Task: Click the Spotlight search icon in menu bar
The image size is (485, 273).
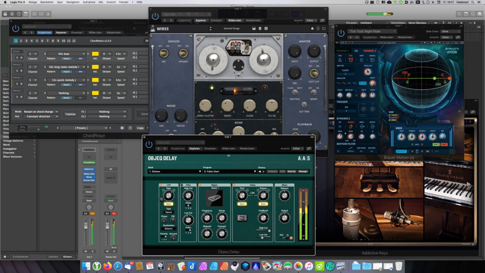Action: point(473,2)
